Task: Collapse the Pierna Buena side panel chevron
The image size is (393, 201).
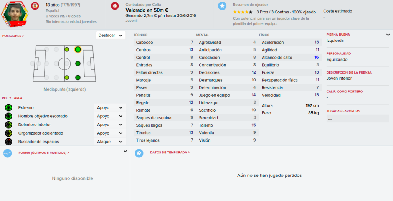Action: click(x=388, y=35)
